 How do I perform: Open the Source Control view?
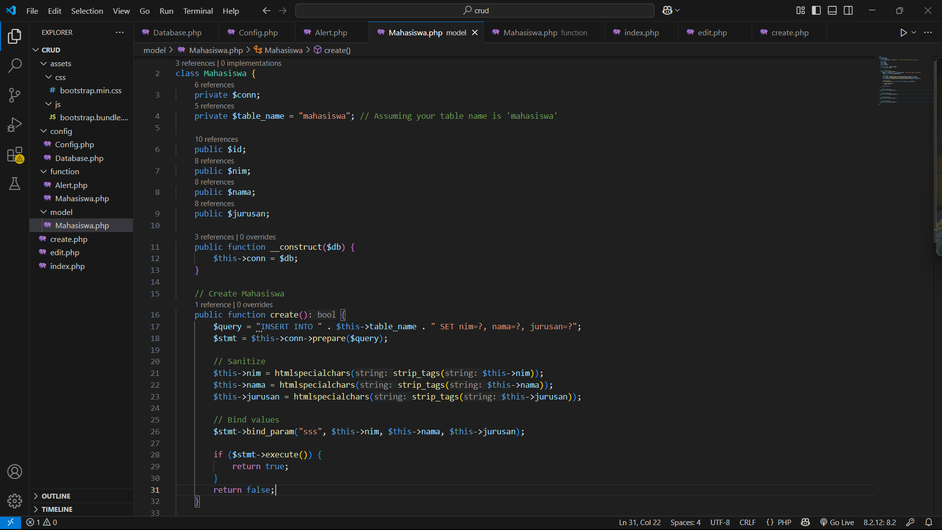(15, 95)
